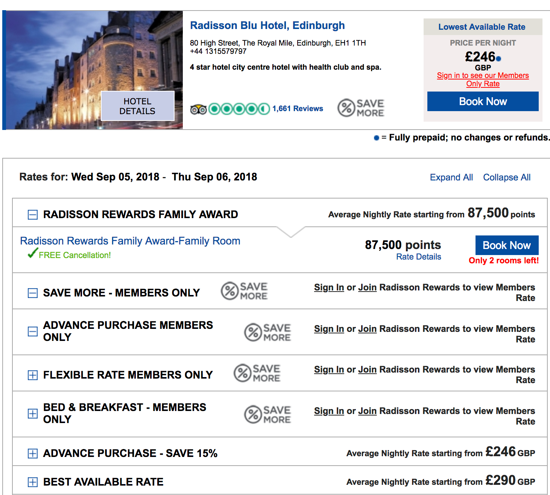Collapse the Radisson Rewards Family Award section
Image resolution: width=550 pixels, height=495 pixels.
(x=33, y=215)
